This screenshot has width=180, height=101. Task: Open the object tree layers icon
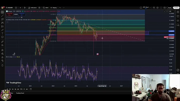tap(178, 20)
